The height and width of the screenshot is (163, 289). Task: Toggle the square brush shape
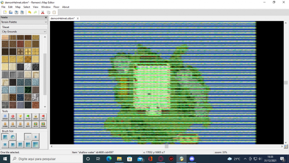pos(5,137)
